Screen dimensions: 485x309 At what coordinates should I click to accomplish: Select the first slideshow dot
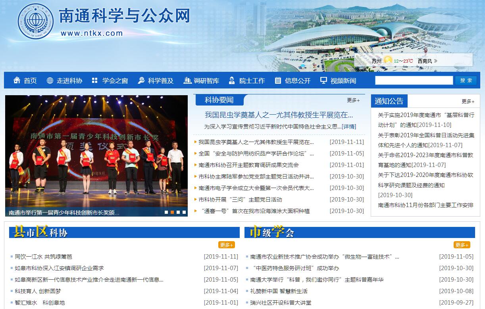pyautogui.click(x=166, y=212)
